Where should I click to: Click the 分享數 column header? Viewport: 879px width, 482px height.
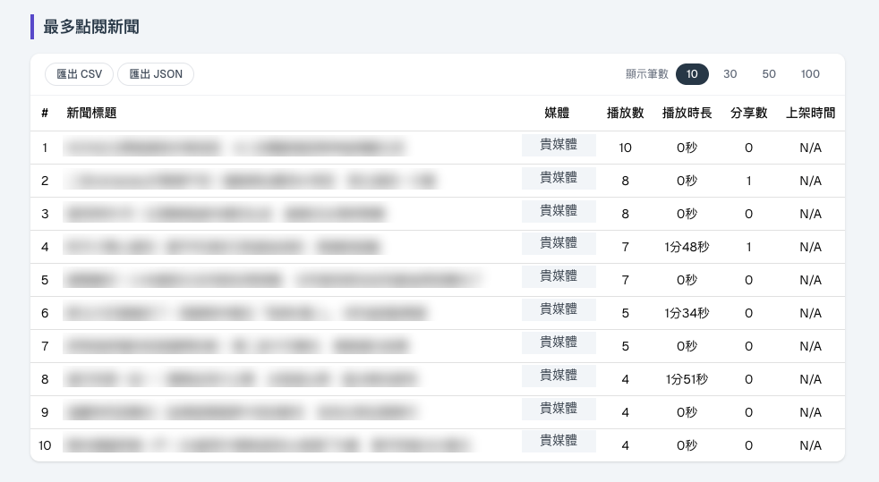(x=748, y=113)
